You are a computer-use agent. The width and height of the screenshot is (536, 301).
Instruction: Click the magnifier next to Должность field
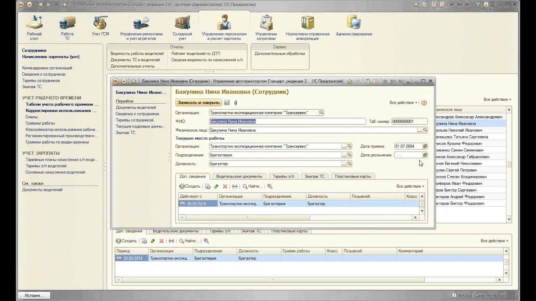349,164
